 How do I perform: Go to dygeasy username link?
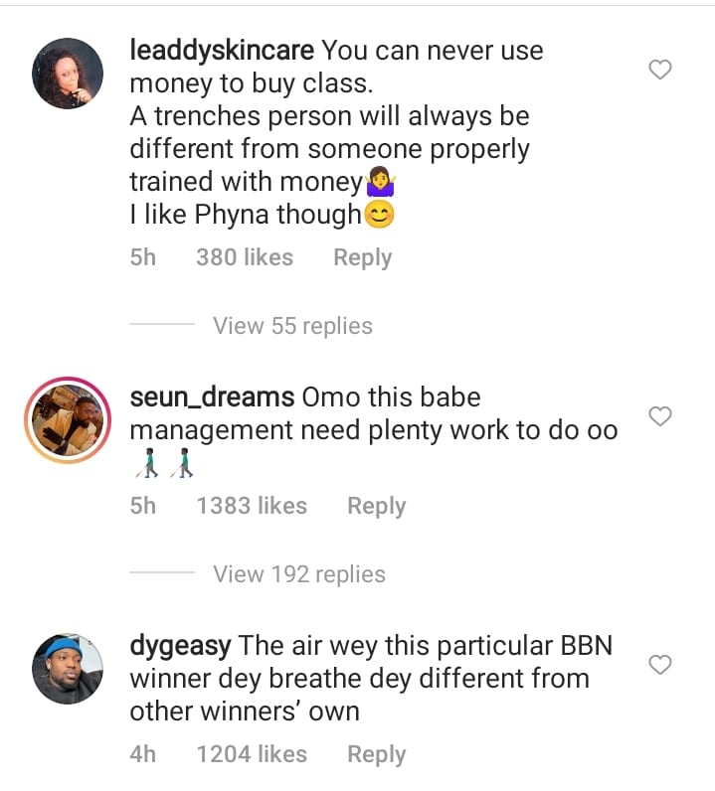(180, 646)
